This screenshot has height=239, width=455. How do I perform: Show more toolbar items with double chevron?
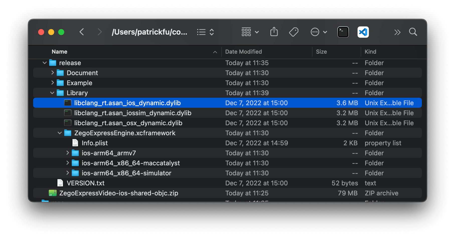point(397,32)
